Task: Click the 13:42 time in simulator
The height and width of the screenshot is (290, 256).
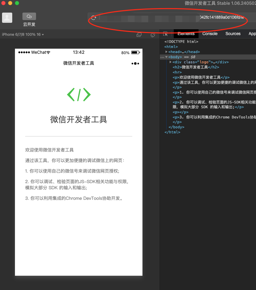Action: [79, 52]
